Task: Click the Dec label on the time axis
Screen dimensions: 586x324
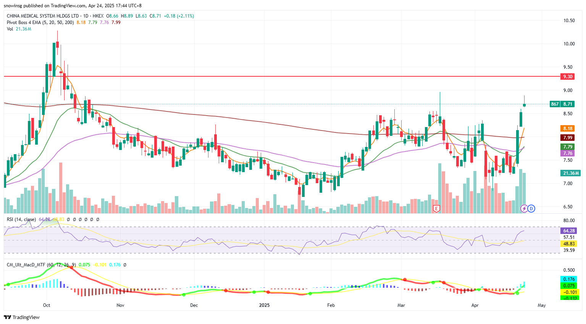Action: pos(194,305)
